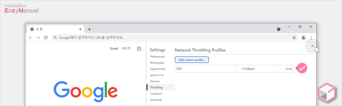The width and height of the screenshot is (342, 106).
Task: Open Chrome three-dot menu
Action: click(x=311, y=37)
